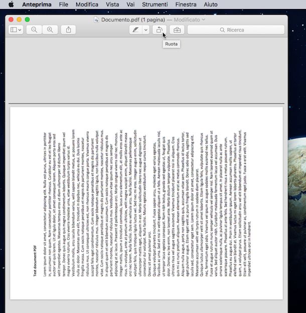Screen dimensions: 306x313
Task: Open the Finestra menu
Action: click(186, 5)
